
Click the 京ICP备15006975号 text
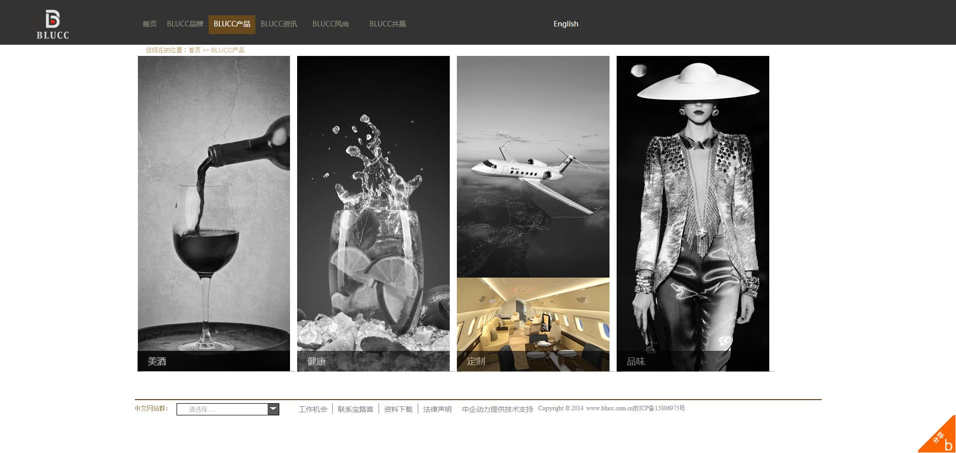click(658, 408)
